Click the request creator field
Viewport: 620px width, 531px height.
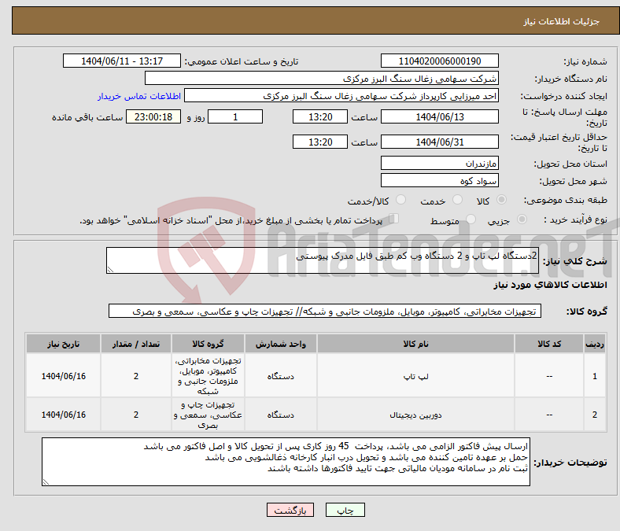pos(341,96)
